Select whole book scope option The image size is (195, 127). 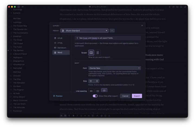pyautogui.click(x=91, y=53)
